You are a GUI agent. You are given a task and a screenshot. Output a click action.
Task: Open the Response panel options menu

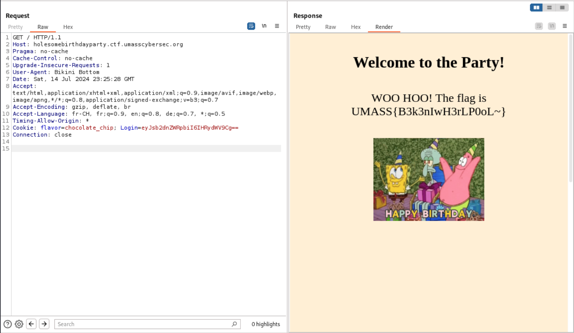point(565,26)
